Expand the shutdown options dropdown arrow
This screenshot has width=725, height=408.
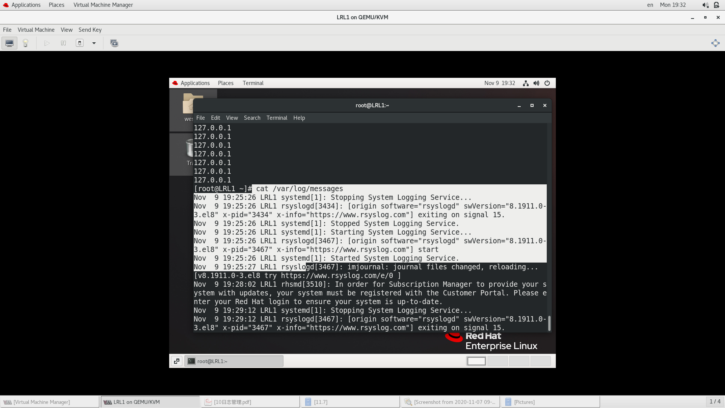[x=94, y=43]
